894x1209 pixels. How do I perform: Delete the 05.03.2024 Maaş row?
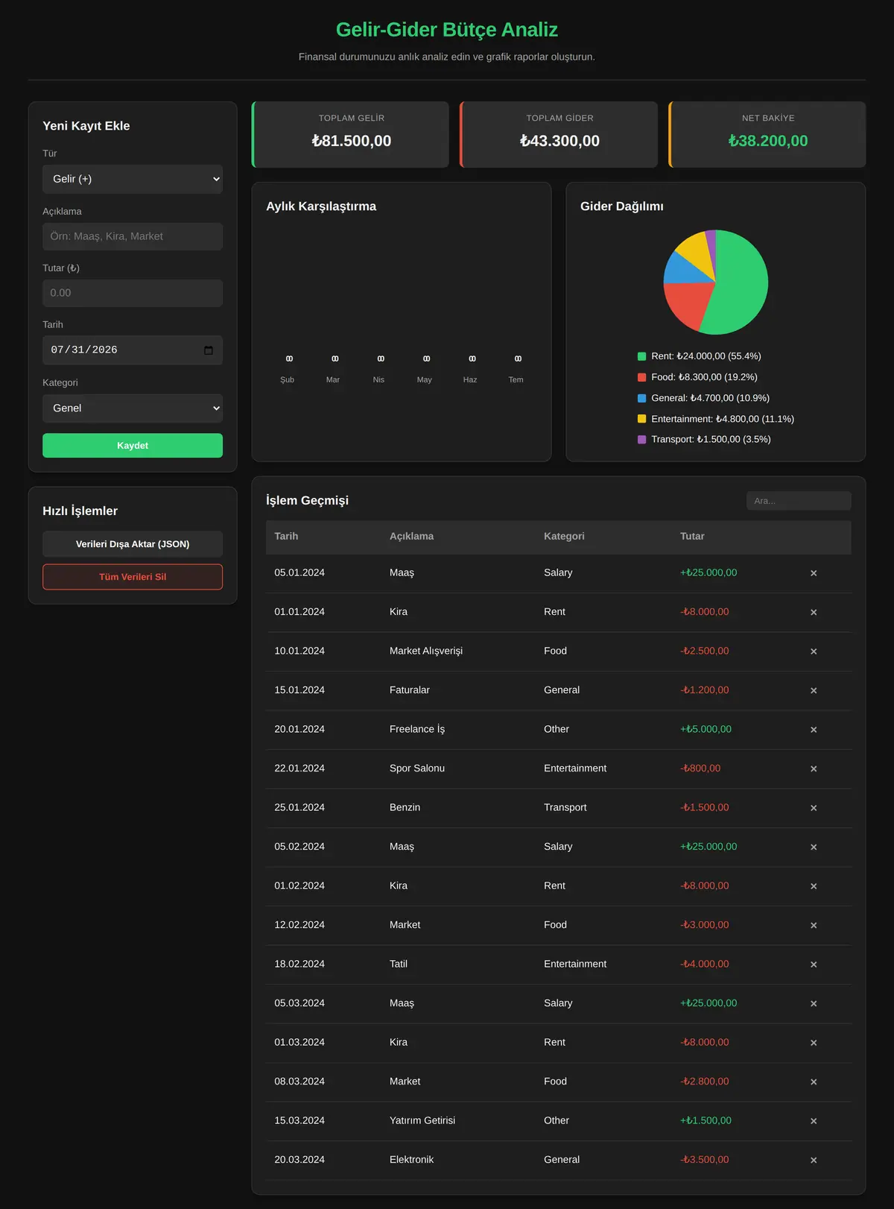pyautogui.click(x=814, y=1003)
